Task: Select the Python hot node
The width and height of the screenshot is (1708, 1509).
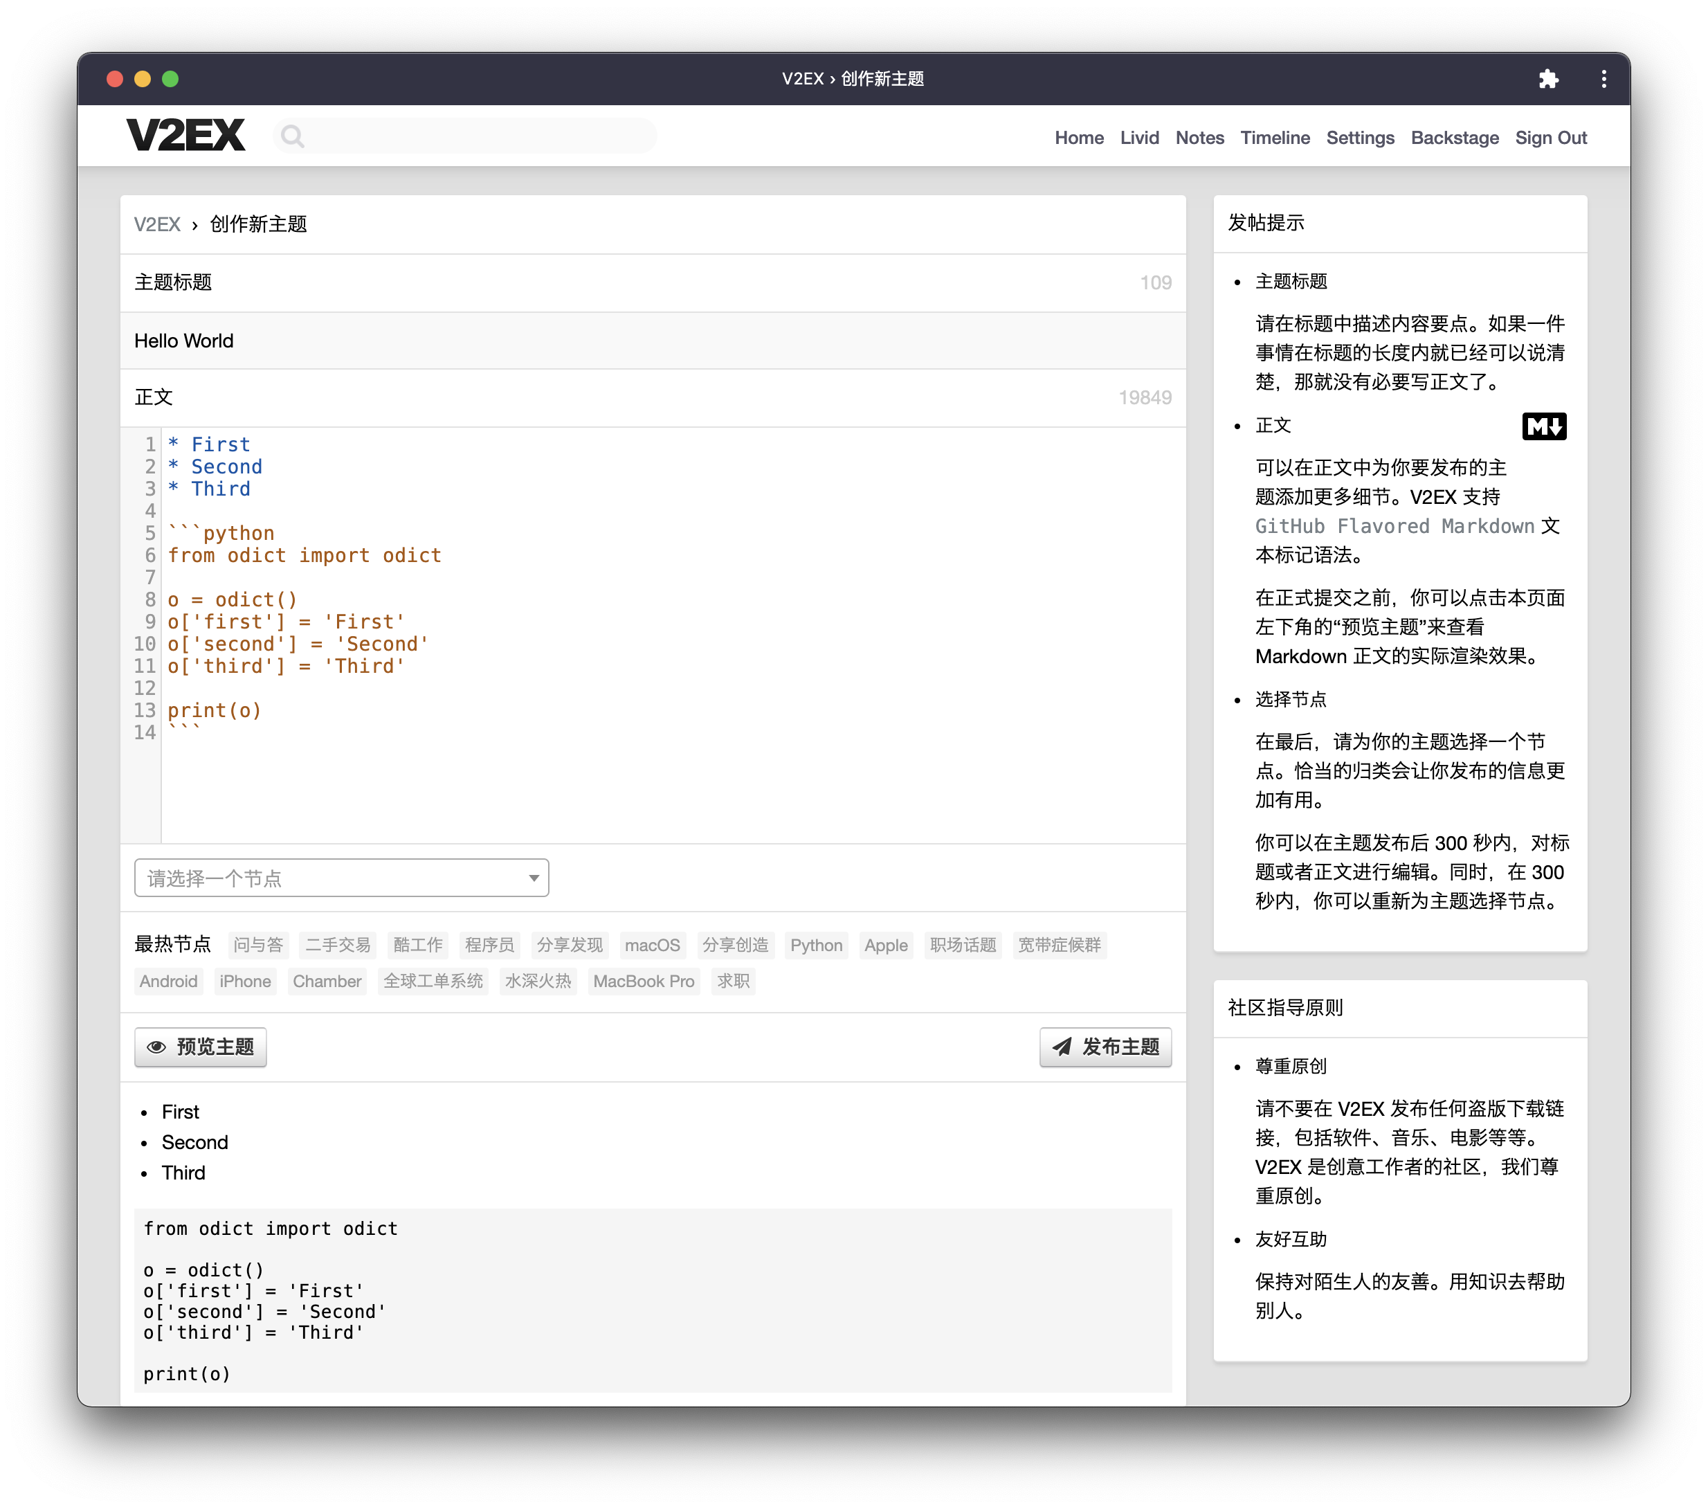Action: [x=815, y=945]
